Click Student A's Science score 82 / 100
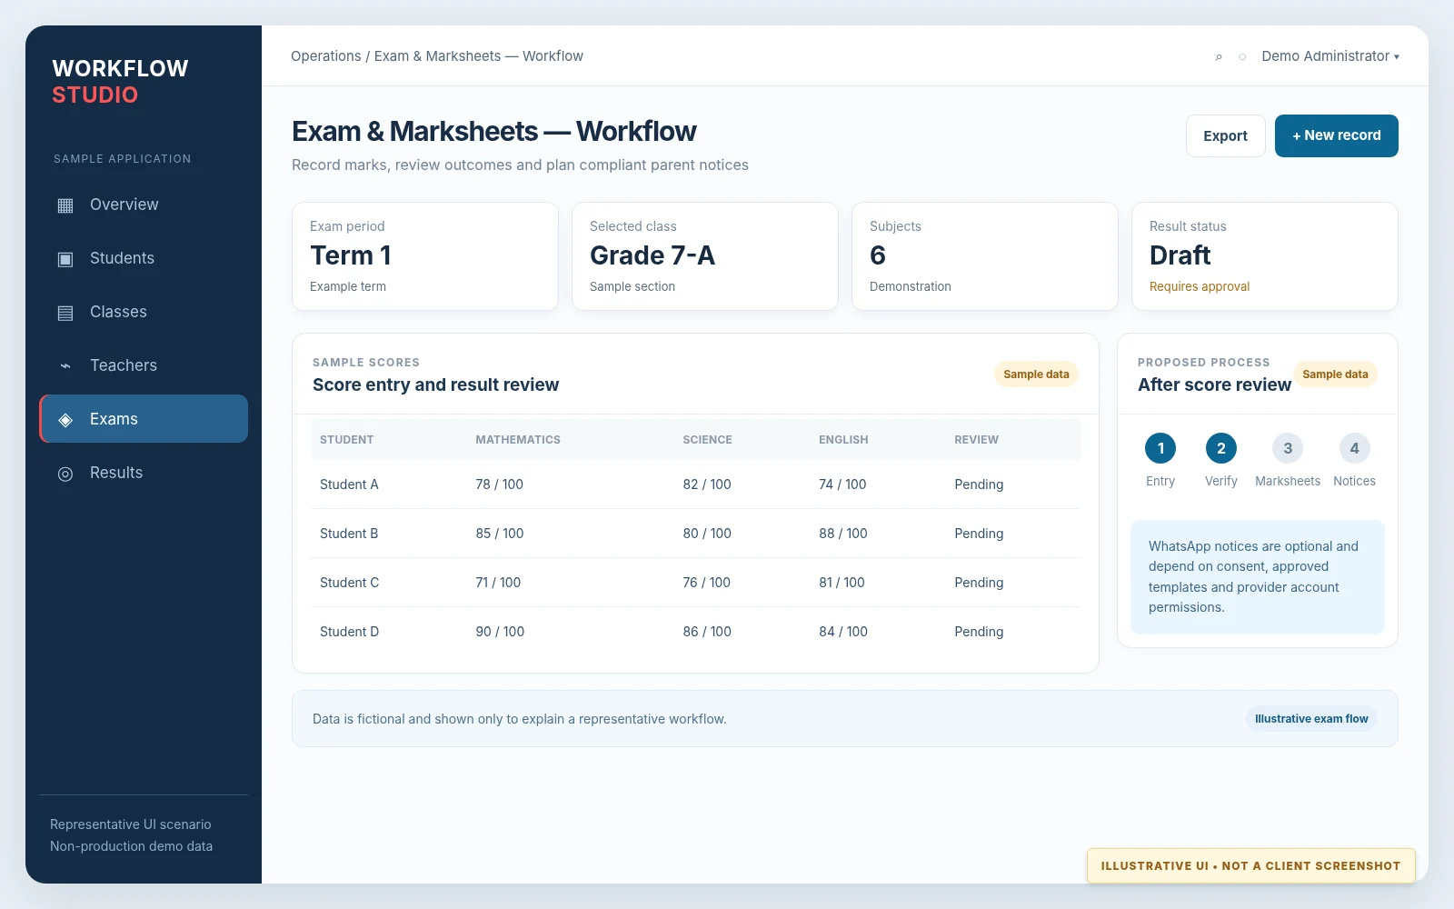The height and width of the screenshot is (909, 1454). [707, 484]
